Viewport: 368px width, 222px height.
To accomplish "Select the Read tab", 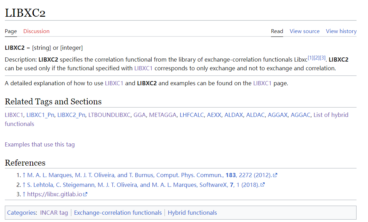I will 277,31.
